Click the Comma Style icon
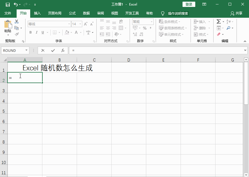The image size is (249, 177). 150,28
